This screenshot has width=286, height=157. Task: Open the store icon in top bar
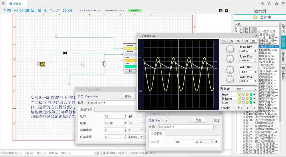(x=262, y=4)
